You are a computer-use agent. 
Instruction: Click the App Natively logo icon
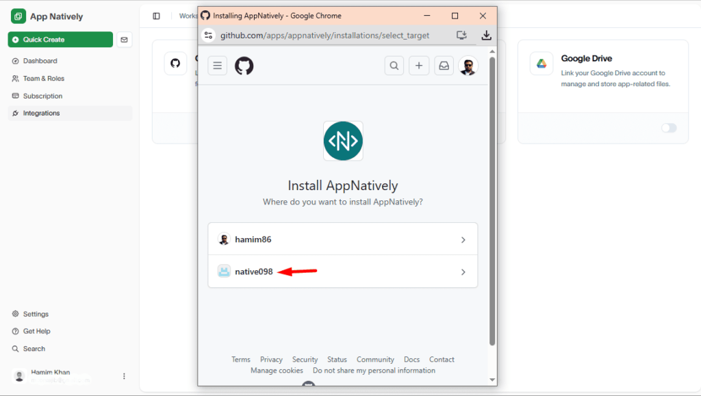coord(18,16)
